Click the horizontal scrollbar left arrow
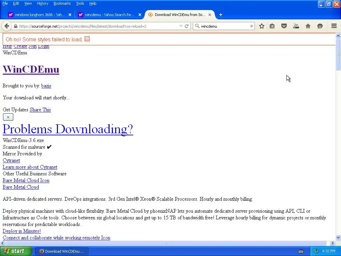 pos(2,243)
